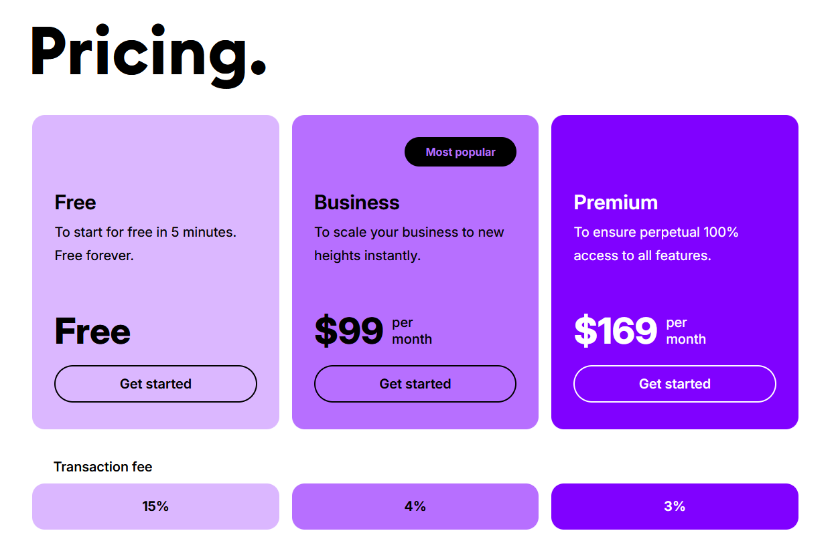Click the Free plan title
838x545 pixels.
point(75,203)
